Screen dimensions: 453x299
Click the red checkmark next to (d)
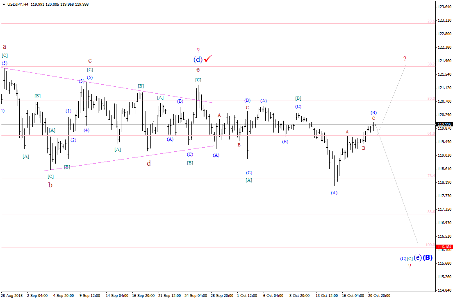(208, 58)
